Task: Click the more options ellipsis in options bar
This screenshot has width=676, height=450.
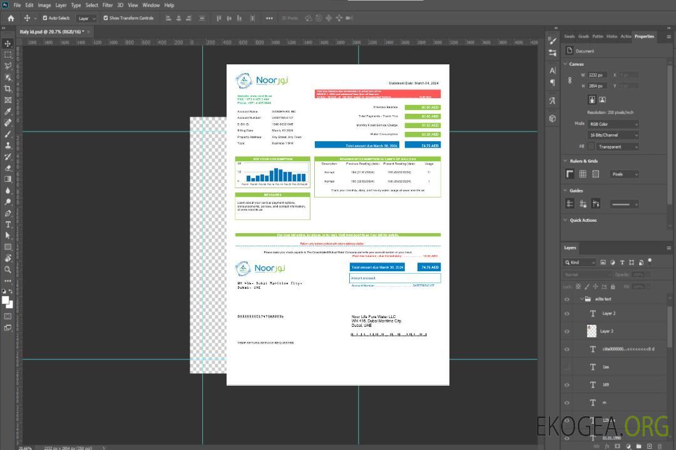Action: tap(269, 18)
